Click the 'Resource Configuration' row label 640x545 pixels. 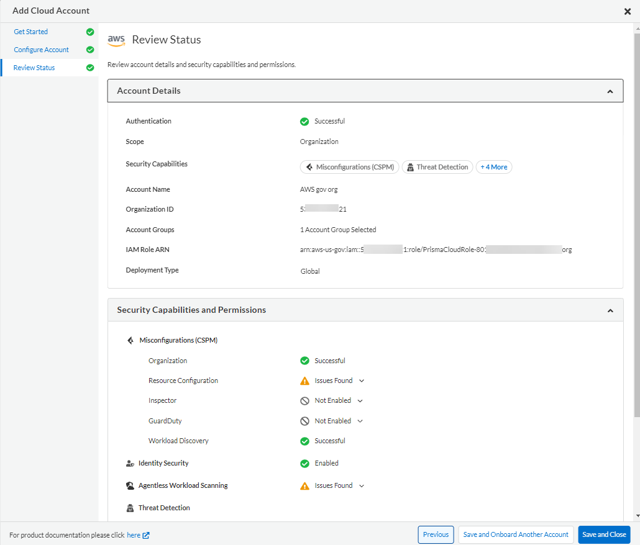pos(183,381)
